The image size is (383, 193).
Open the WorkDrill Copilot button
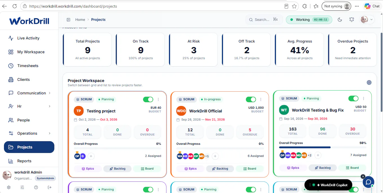point(328,185)
